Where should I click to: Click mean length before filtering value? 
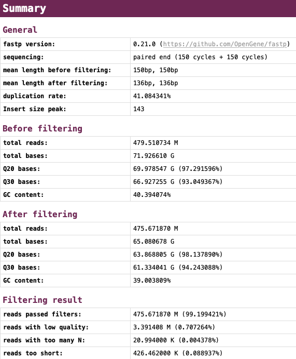click(156, 70)
